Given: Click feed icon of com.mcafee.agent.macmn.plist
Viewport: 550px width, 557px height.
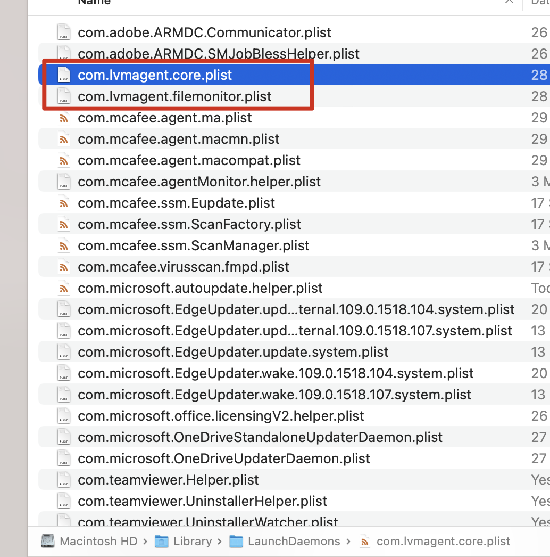Looking at the screenshot, I should pos(64,140).
